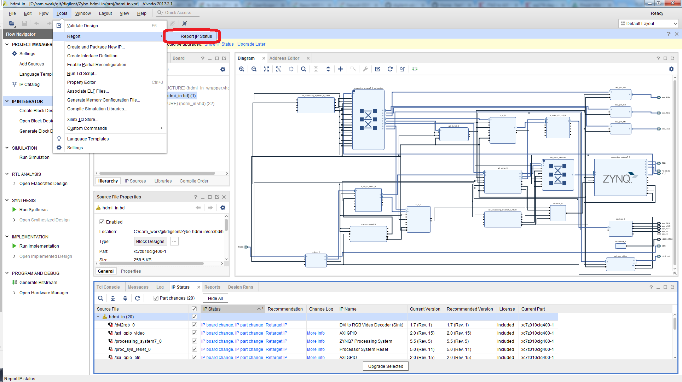Collapse the IP INTEGRATOR section
Image resolution: width=682 pixels, height=382 pixels.
point(7,101)
